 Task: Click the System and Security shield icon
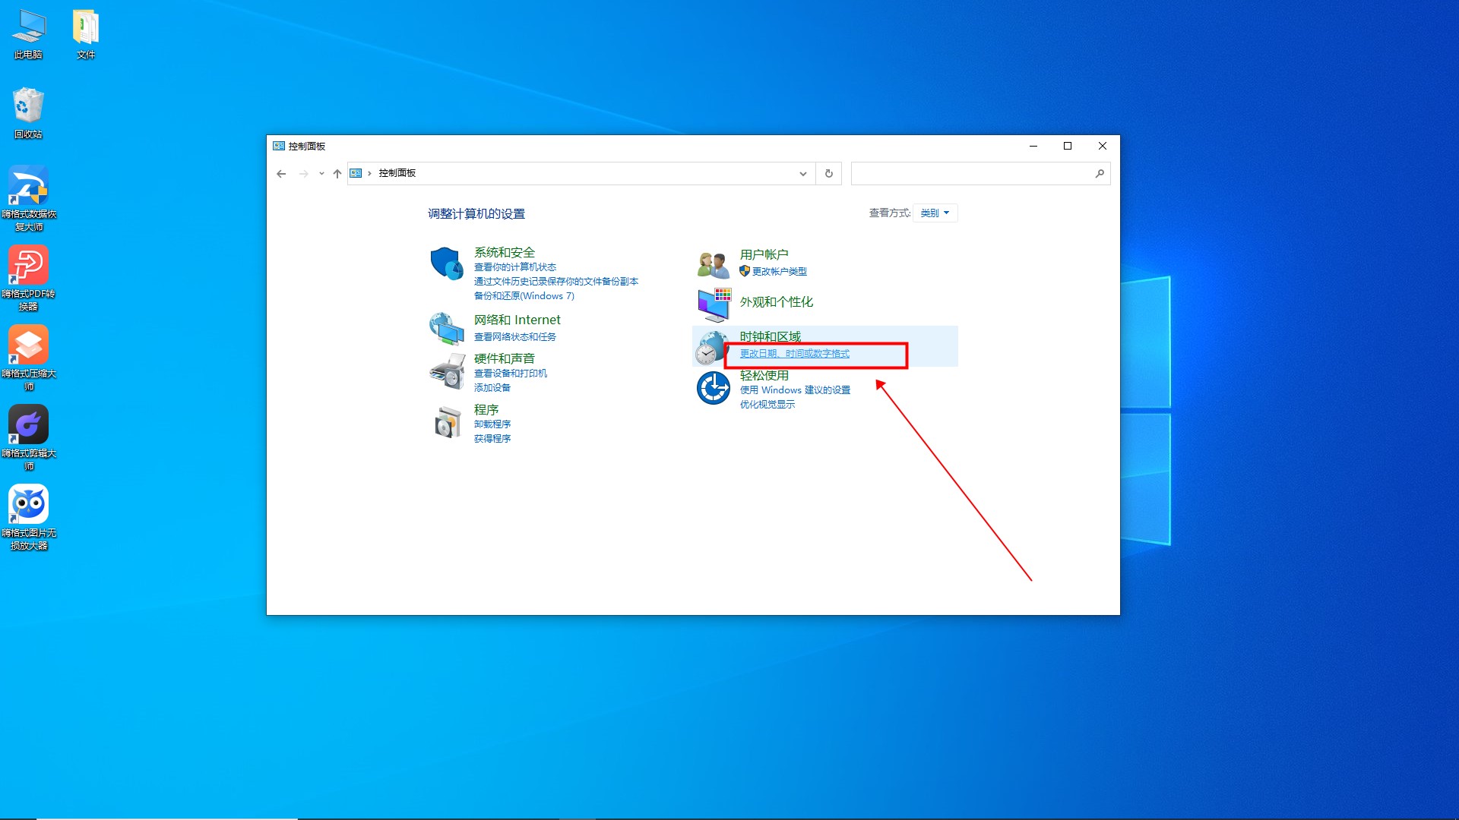click(x=446, y=263)
